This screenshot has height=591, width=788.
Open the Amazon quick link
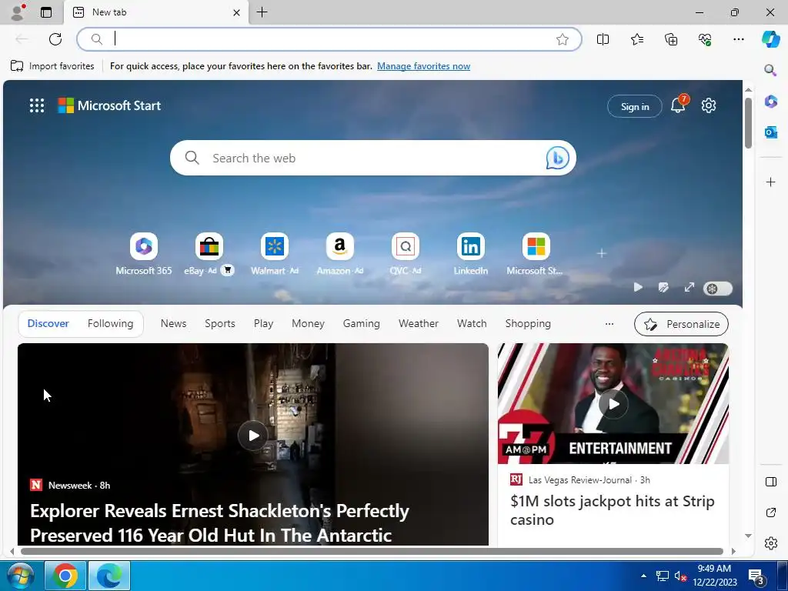339,254
